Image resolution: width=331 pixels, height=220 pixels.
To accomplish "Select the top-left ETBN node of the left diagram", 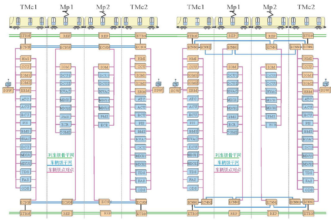I will (x=25, y=36).
